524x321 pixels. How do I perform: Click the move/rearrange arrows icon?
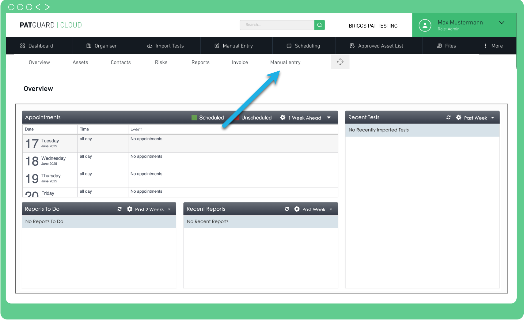(340, 62)
